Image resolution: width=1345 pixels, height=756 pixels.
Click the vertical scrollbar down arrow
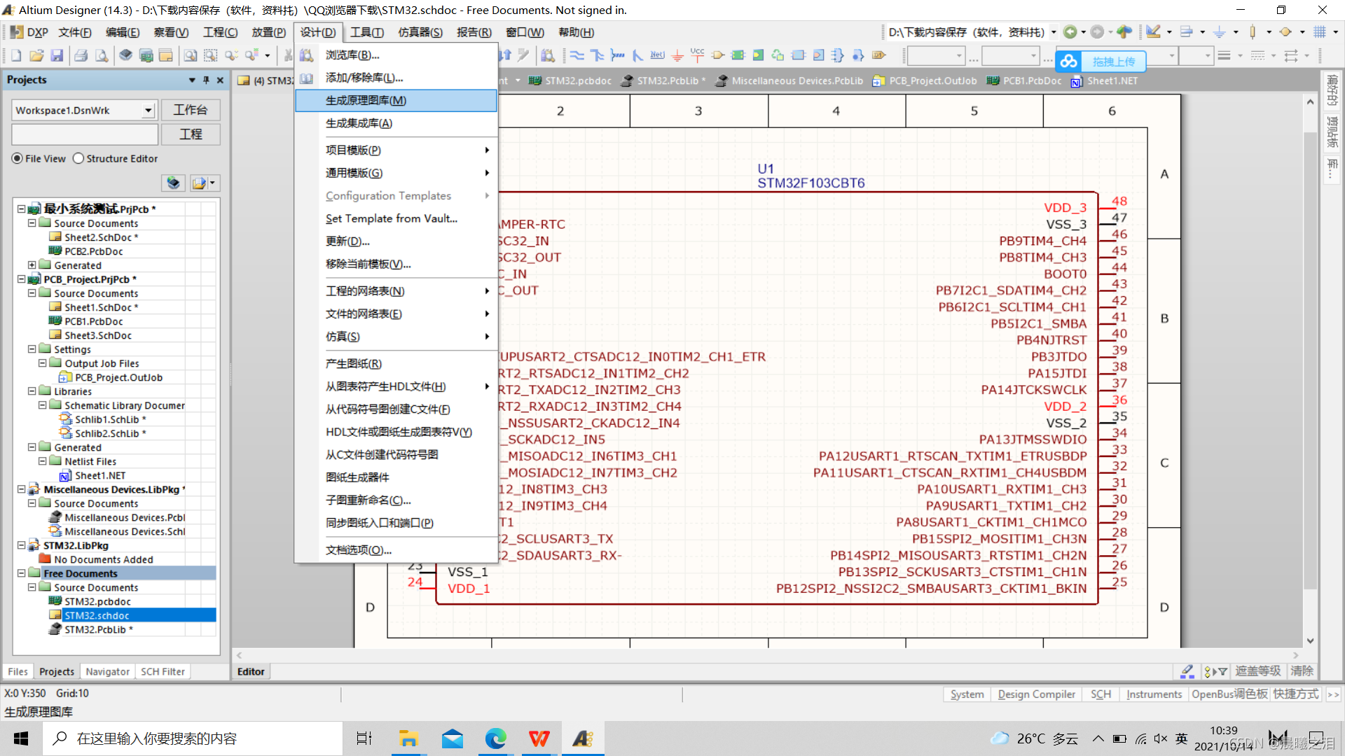click(1310, 640)
